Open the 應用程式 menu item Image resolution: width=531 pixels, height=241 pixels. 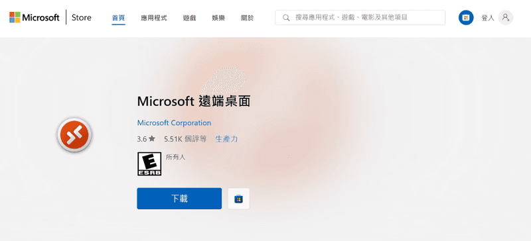pos(154,18)
